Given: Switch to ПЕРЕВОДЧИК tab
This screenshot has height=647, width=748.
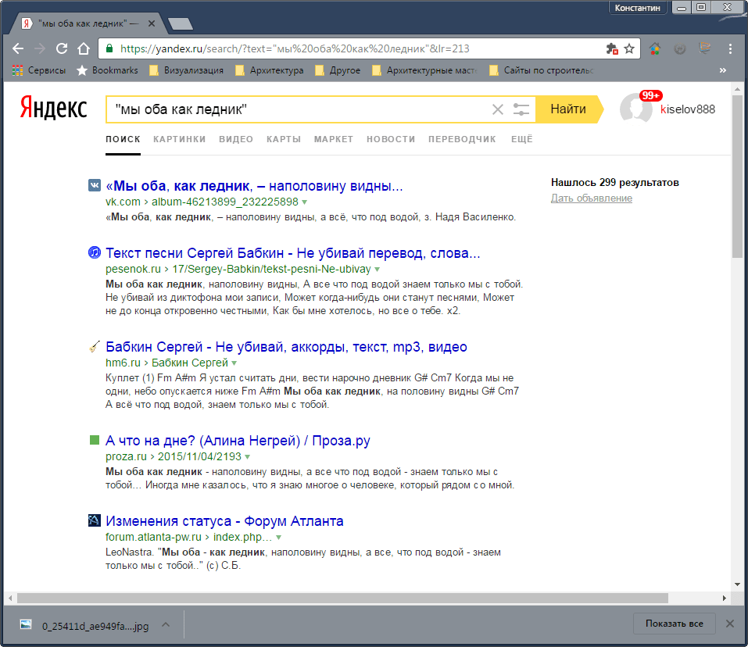Looking at the screenshot, I should click(462, 139).
